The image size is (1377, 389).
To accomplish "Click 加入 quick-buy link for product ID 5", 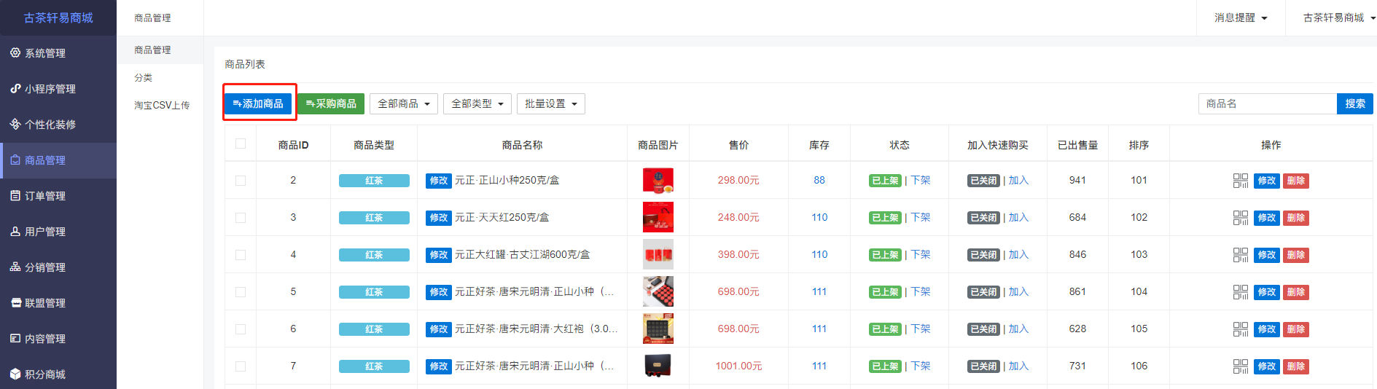I will pos(1018,291).
